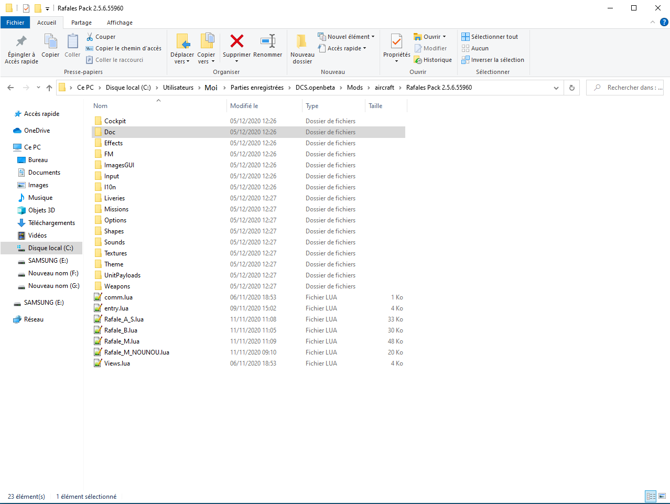670x504 pixels.
Task: Open Copier vers dropdown
Action: (x=206, y=48)
